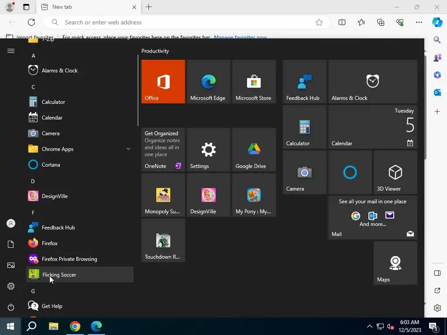
Task: Open Pictures from Start sidebar
Action: 11,265
